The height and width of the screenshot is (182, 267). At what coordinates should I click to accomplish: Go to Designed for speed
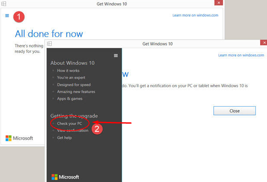click(x=74, y=84)
